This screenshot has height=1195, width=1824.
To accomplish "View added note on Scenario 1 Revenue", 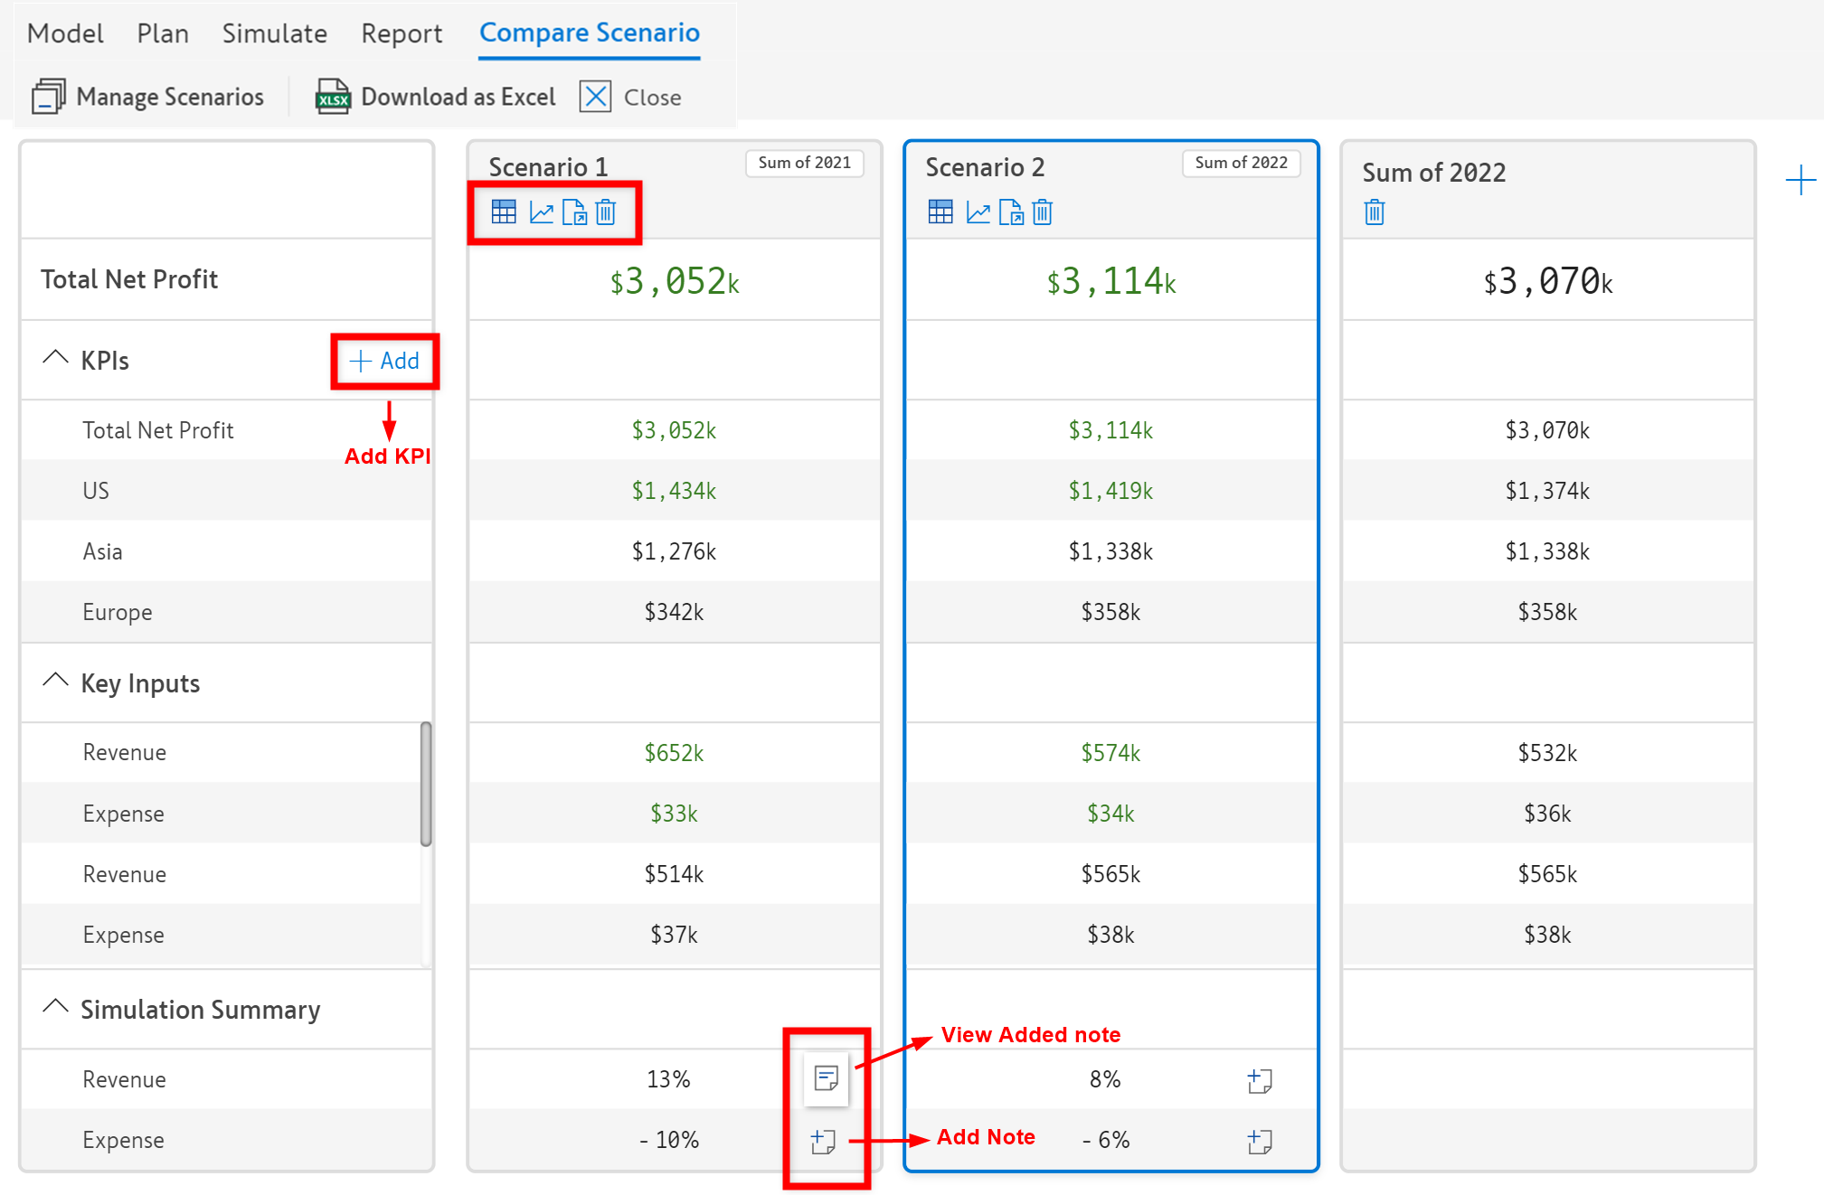I will click(826, 1078).
